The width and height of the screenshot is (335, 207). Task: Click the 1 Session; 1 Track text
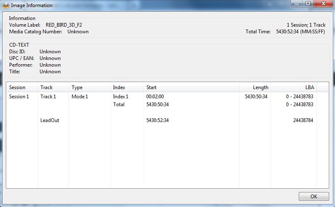pyautogui.click(x=306, y=25)
